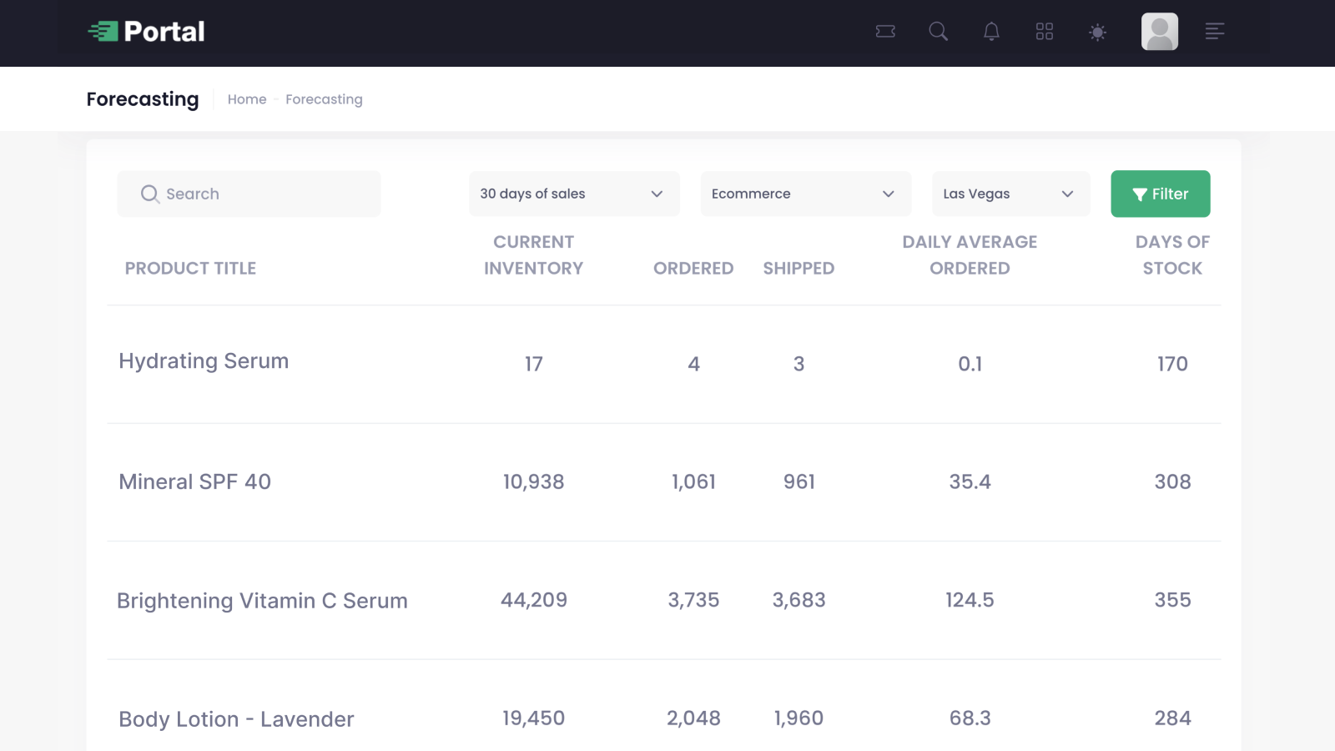Click the Daily Average Ordered column header
1335x751 pixels.
pyautogui.click(x=970, y=255)
